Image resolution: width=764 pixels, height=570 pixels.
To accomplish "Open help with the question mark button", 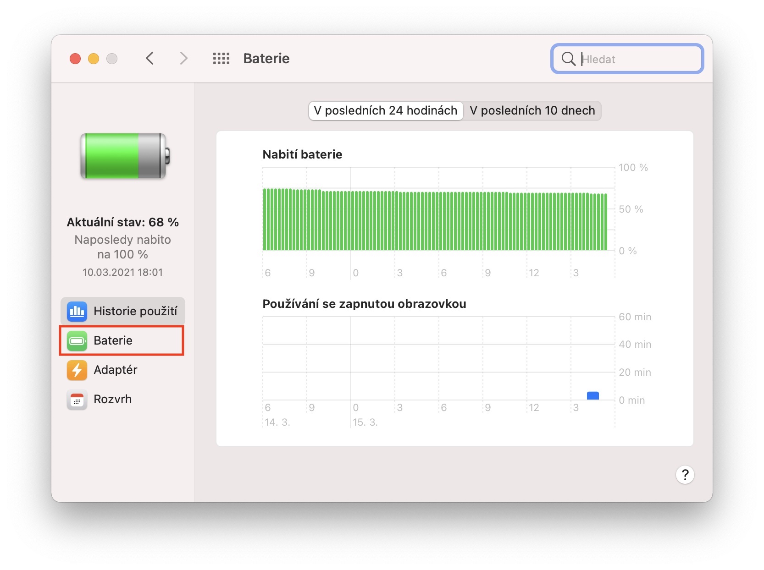I will click(x=685, y=475).
